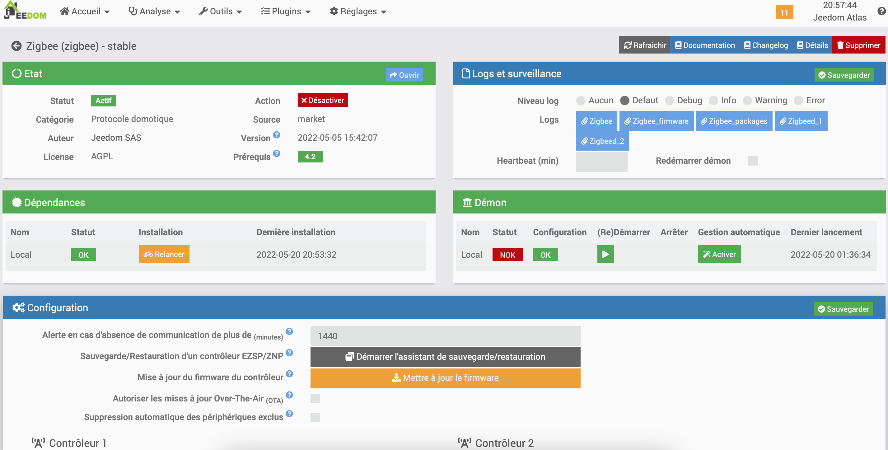
Task: Check Autoriser les mises à jour OTA
Action: [x=315, y=399]
